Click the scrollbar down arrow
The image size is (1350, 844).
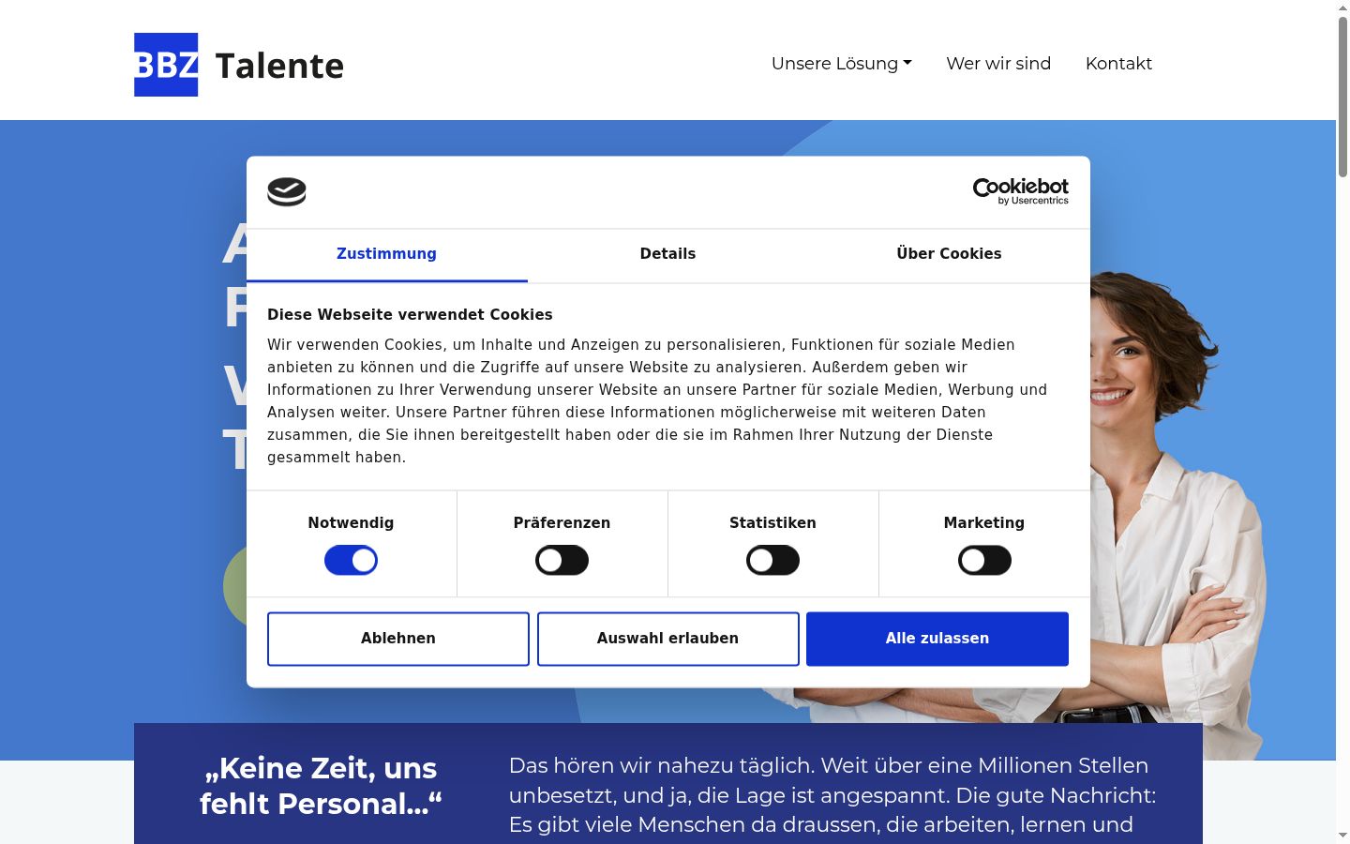coord(1342,836)
